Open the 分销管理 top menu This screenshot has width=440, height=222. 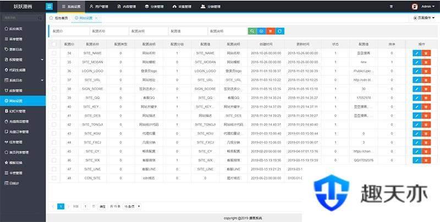(x=211, y=7)
